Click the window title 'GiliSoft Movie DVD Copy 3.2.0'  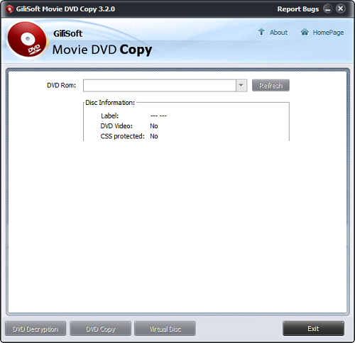pos(65,9)
